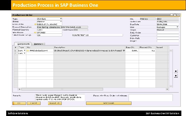This screenshot has height=116, width=186.
Task: Open the No. series dropdown showing Primary
Action: 148,19
